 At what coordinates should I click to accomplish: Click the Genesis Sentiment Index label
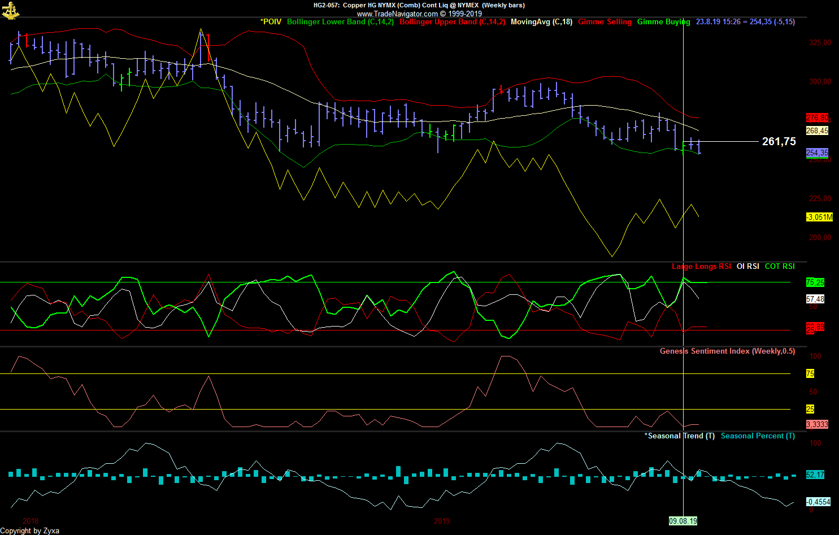point(727,351)
